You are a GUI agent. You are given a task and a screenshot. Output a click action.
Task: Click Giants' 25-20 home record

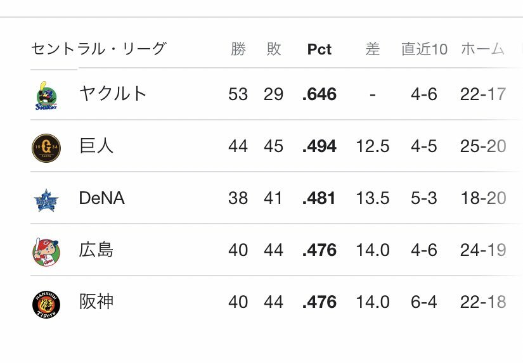(483, 146)
